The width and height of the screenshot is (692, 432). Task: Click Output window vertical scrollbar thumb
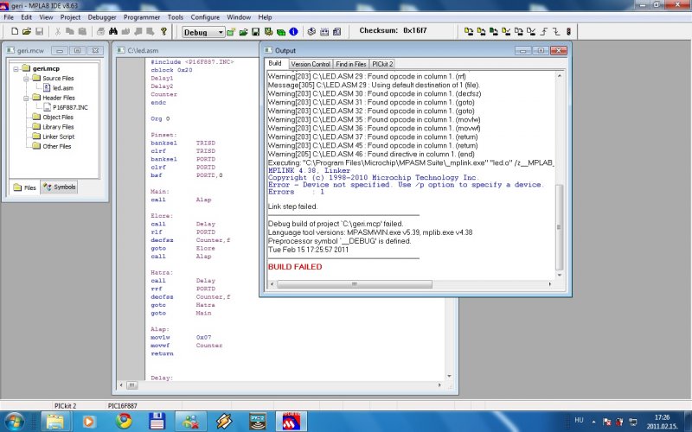(x=559, y=227)
